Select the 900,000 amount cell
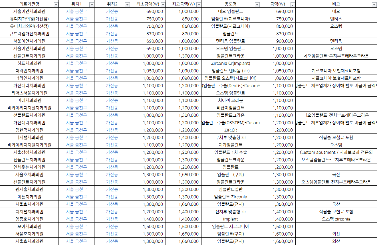Image resolution: width=377 pixels, height=245 pixels. [x=278, y=41]
